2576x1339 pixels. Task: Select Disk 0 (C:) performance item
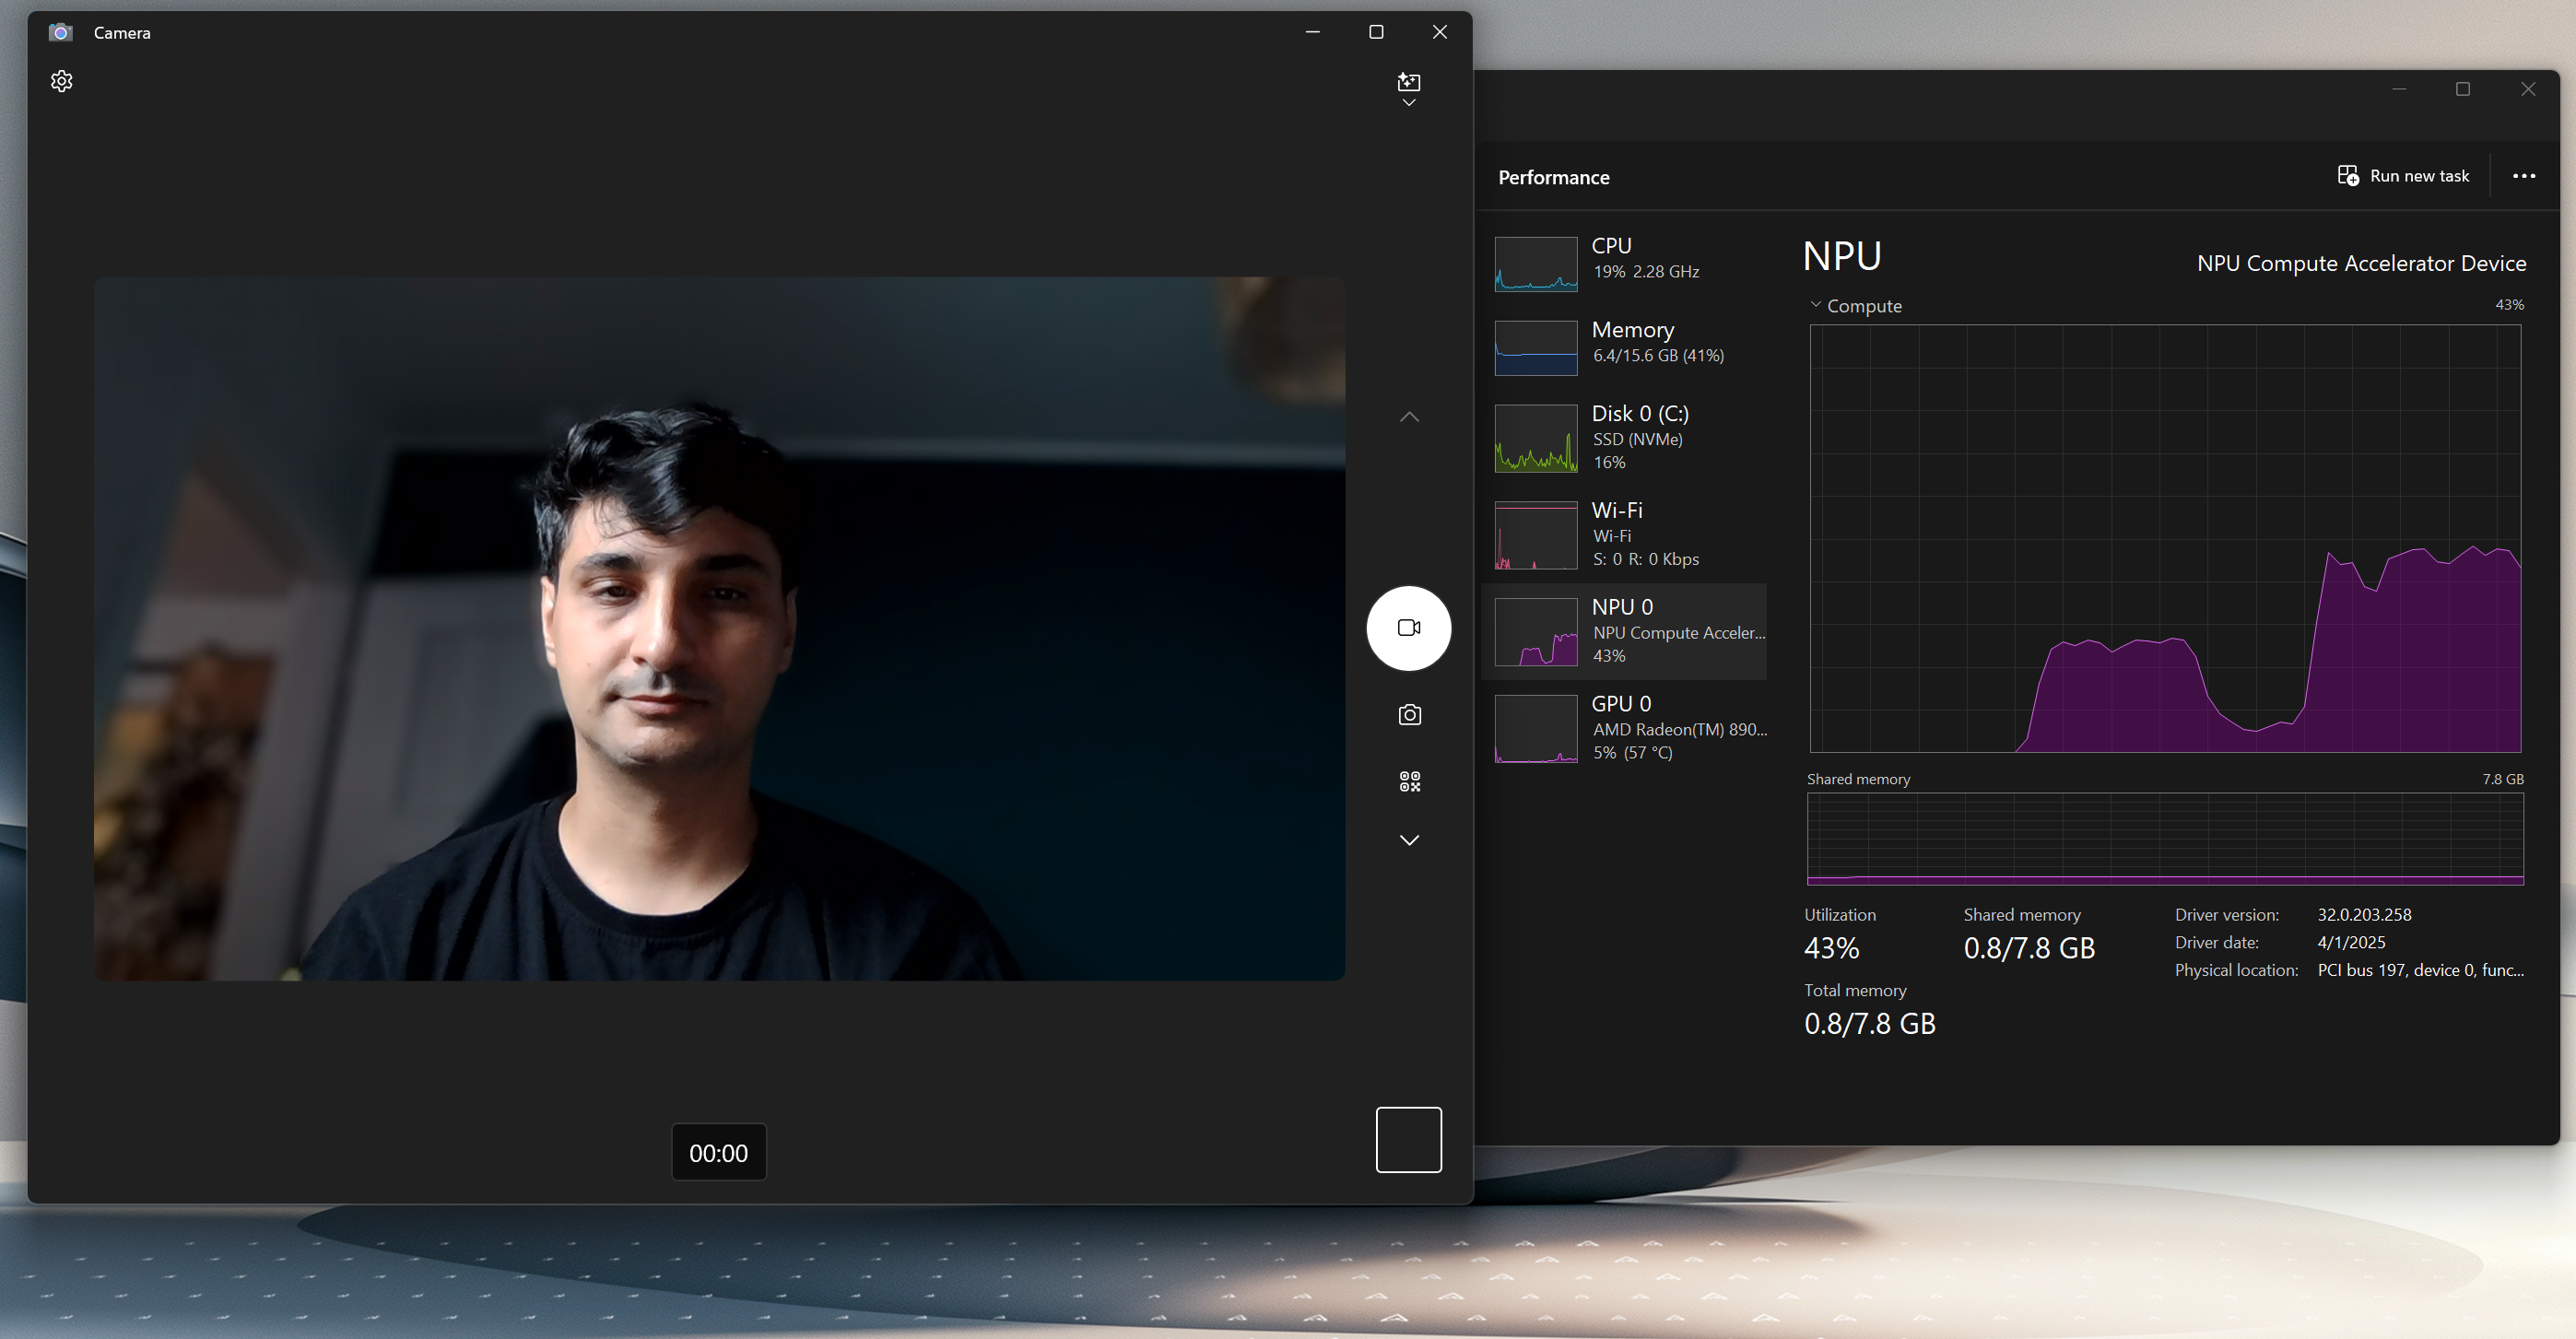coord(1629,438)
